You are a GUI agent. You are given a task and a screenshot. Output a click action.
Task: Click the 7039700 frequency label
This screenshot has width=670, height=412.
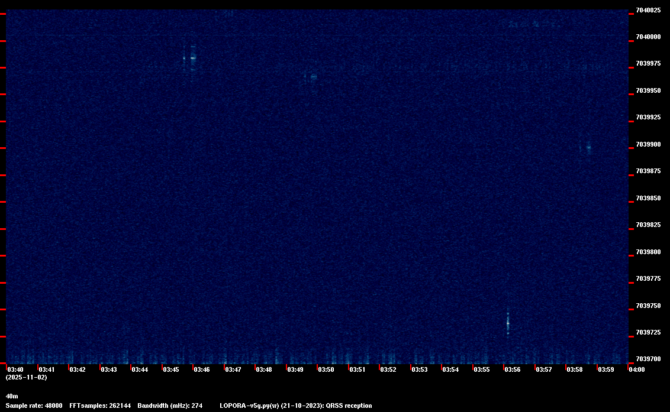click(648, 359)
